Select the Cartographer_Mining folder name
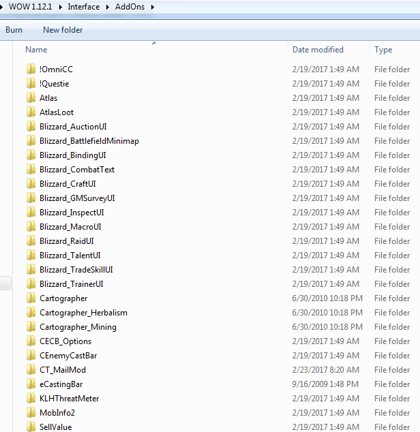This screenshot has width=420, height=432. coord(78,327)
